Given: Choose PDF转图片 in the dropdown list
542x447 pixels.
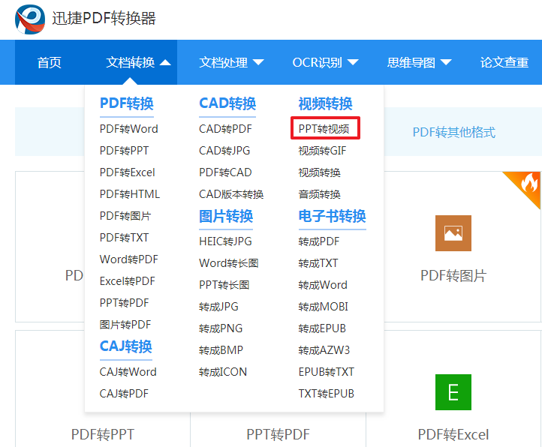Looking at the screenshot, I should point(125,216).
